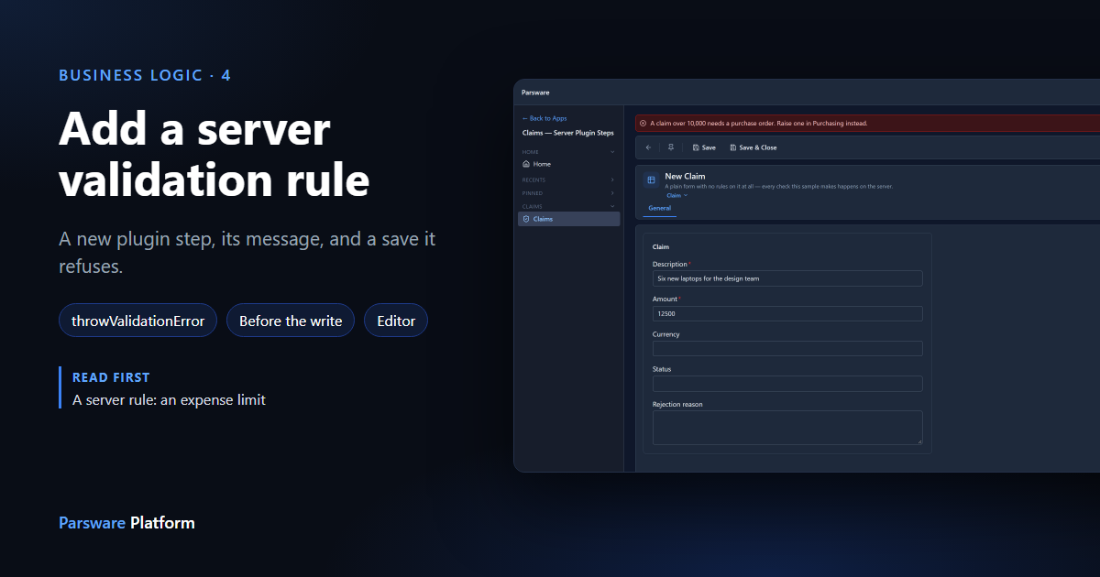Screen dimensions: 1100x577
Task: Focus the empty Currency field
Action: click(787, 348)
